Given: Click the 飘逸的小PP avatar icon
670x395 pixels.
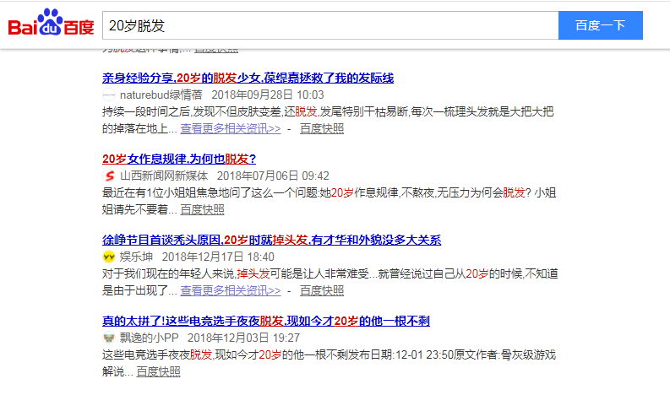Looking at the screenshot, I should coord(108,338).
